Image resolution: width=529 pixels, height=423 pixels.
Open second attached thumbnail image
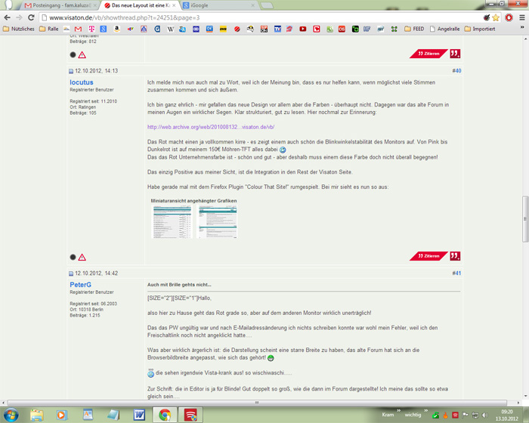218,222
